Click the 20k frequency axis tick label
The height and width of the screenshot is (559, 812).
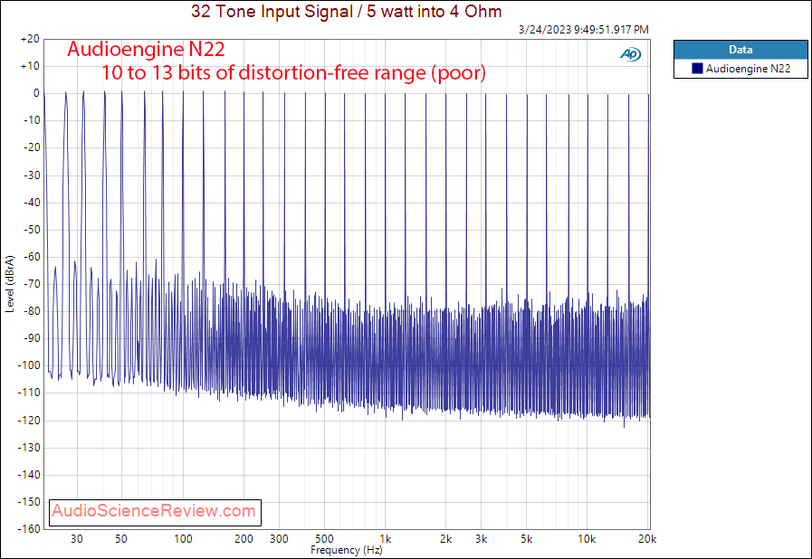click(x=647, y=539)
